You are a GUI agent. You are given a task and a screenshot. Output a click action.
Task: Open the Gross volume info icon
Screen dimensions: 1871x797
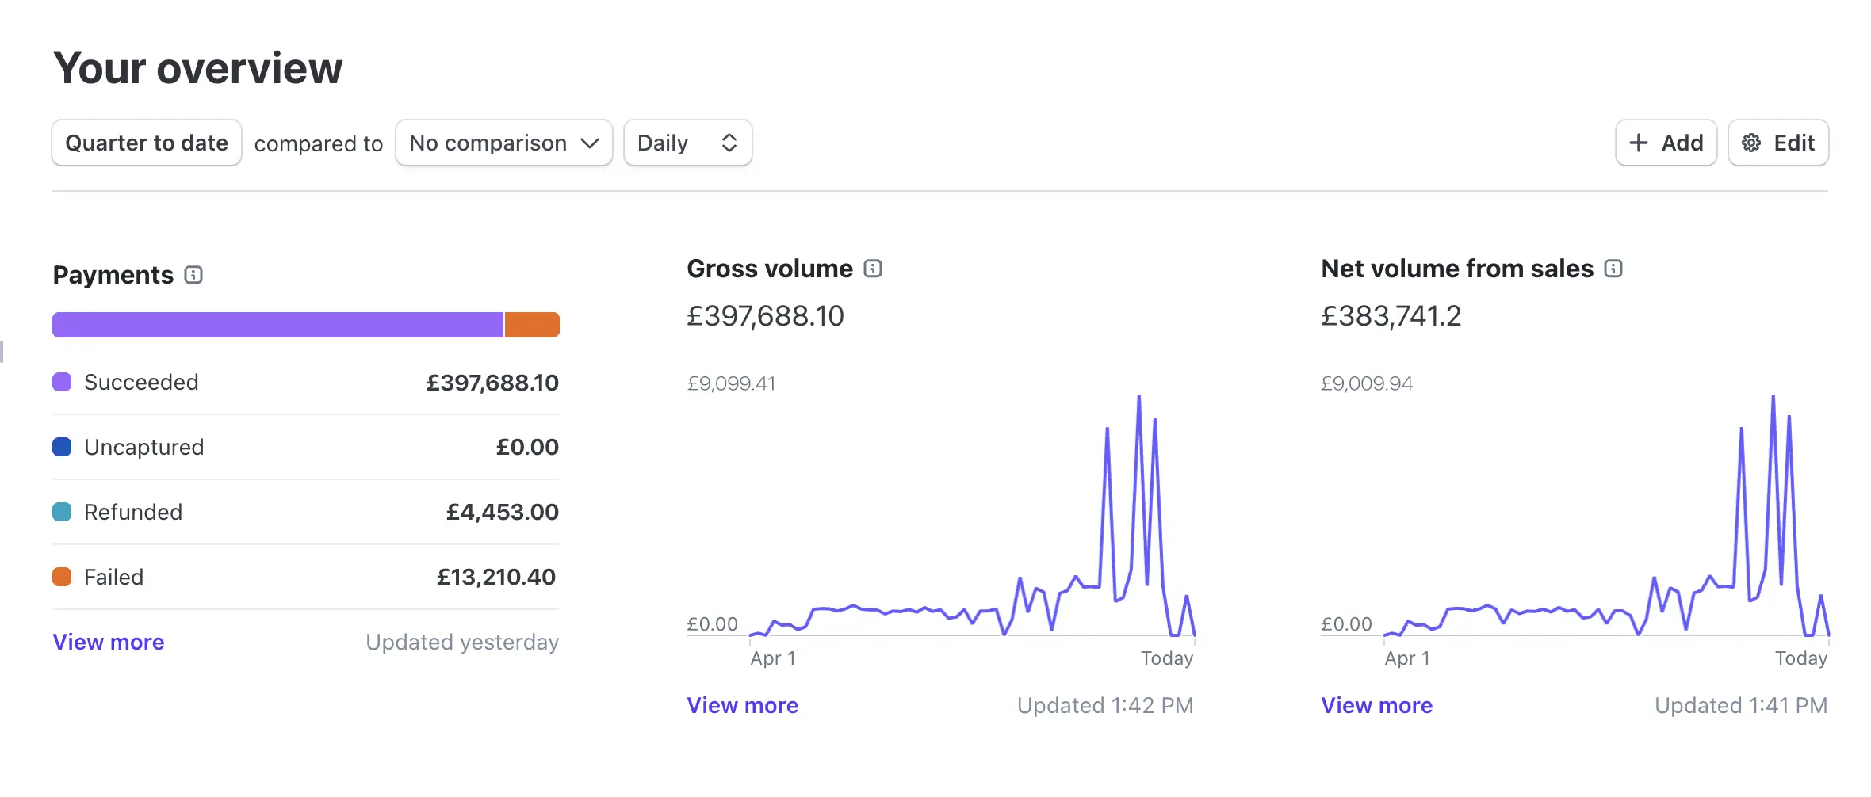pos(873,269)
